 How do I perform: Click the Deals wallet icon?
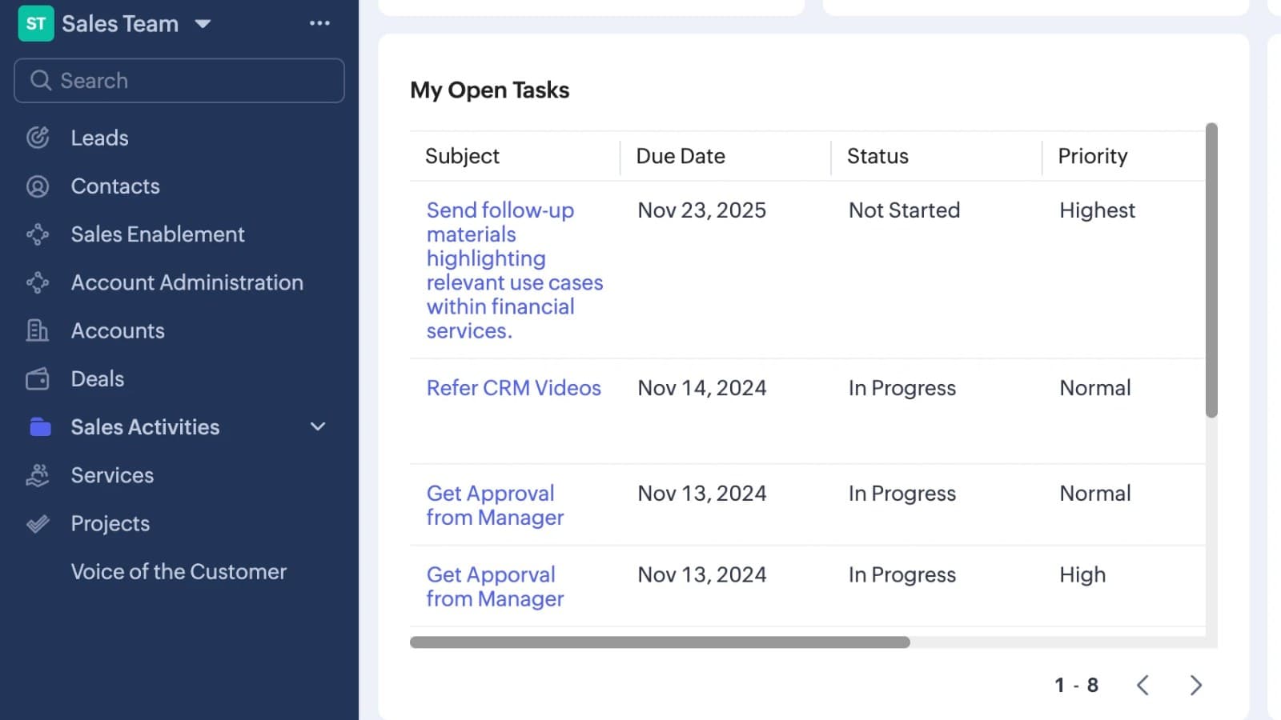tap(38, 378)
